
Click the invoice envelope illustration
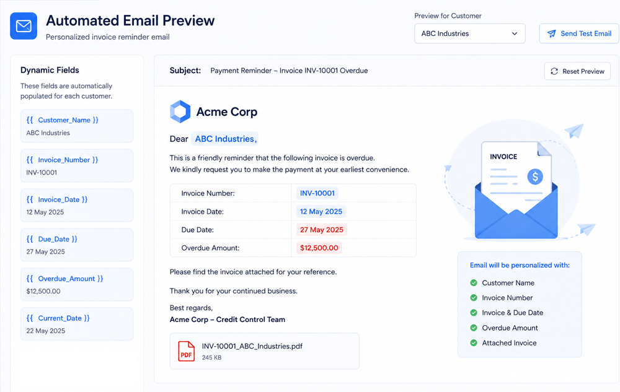(x=516, y=190)
